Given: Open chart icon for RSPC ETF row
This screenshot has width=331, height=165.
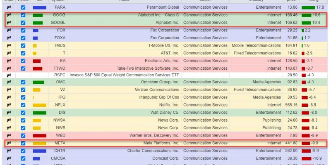Looking at the screenshot, I should [x=9, y=75].
